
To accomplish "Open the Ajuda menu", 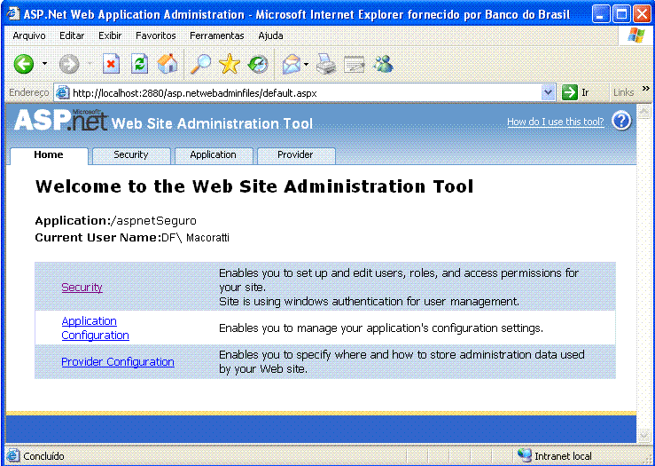I will click(x=270, y=36).
